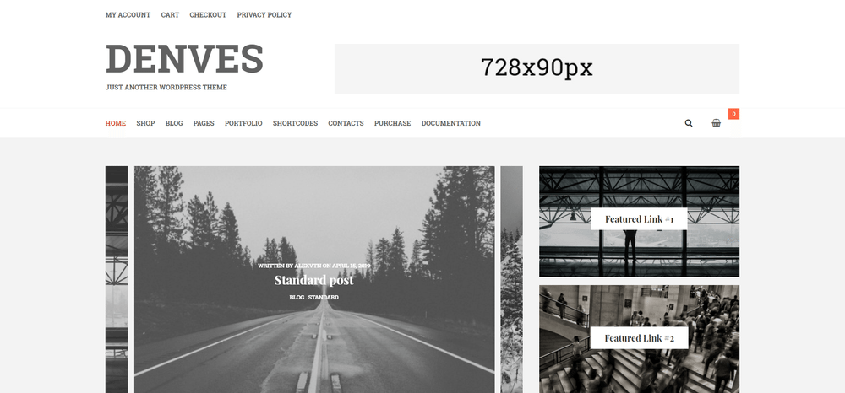The width and height of the screenshot is (845, 393).
Task: Open the Documentation menu item
Action: point(451,123)
